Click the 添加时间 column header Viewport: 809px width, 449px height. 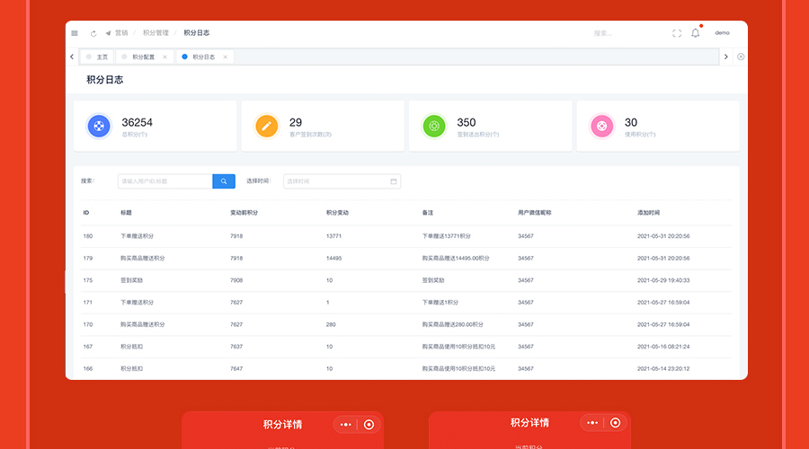648,213
